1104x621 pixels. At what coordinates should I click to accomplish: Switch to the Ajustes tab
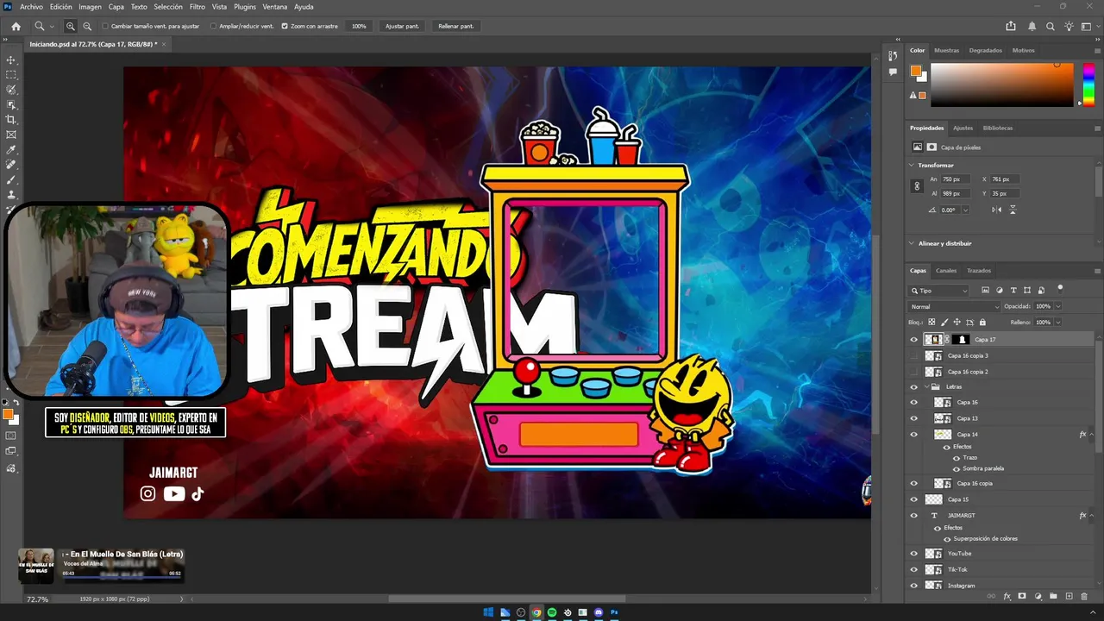(x=963, y=128)
